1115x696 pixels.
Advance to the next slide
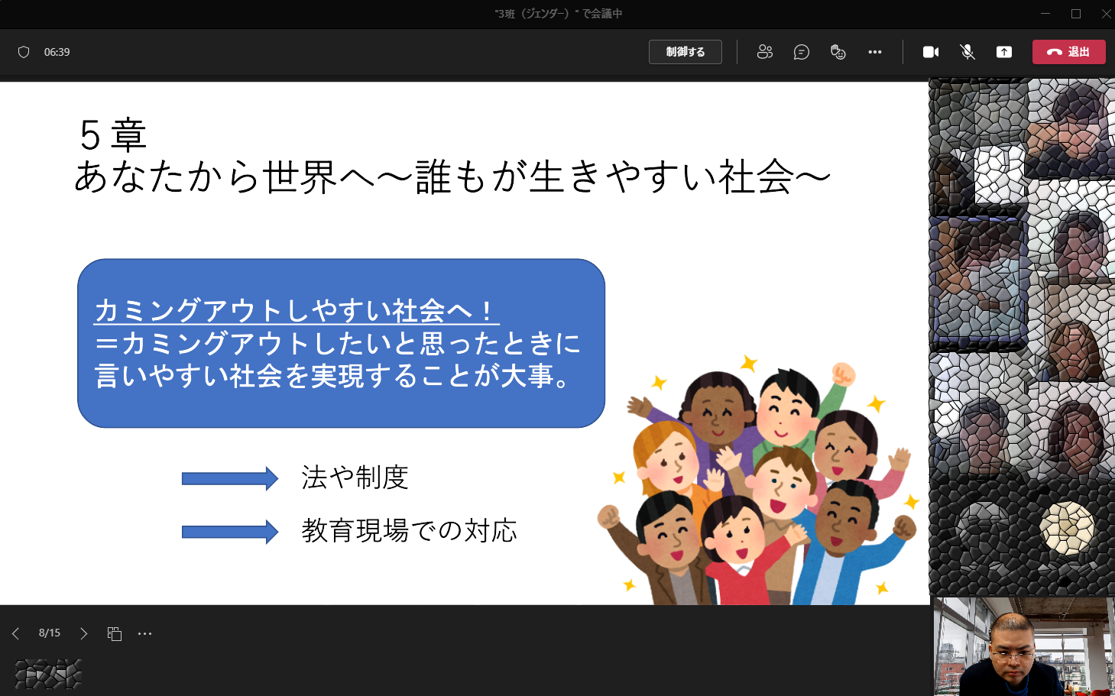84,633
